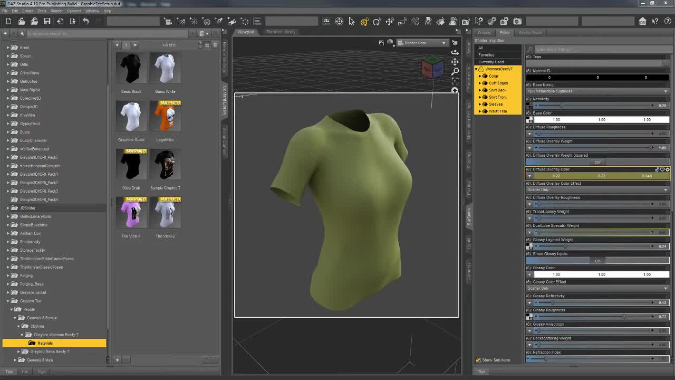
Task: Open the File menu
Action: 5,11
